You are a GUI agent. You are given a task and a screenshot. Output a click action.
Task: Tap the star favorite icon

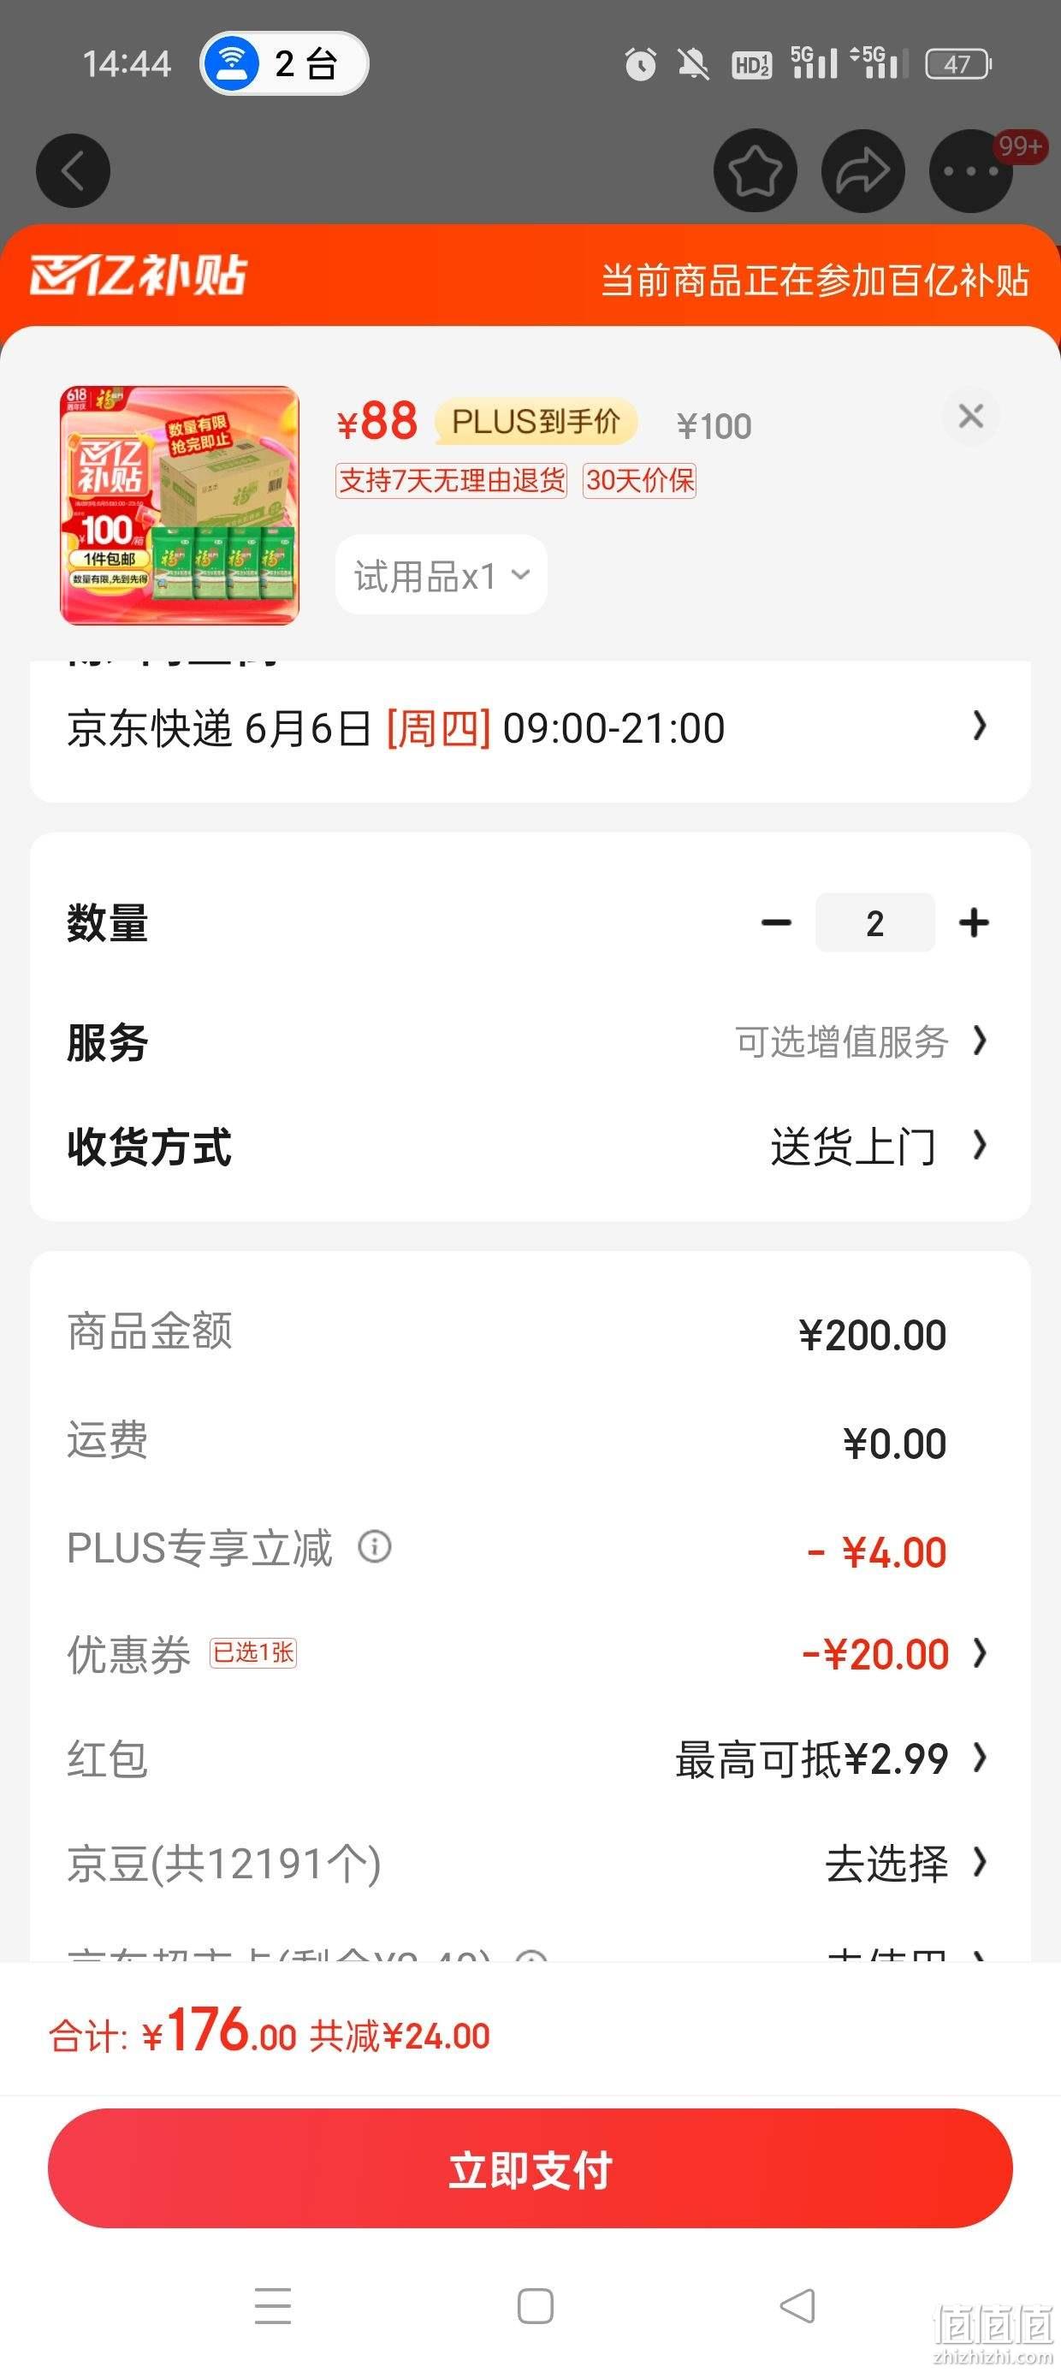(x=756, y=170)
